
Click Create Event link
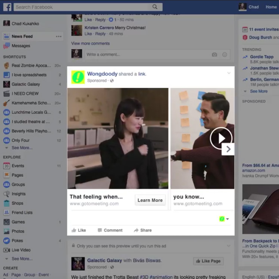[x=44, y=275]
